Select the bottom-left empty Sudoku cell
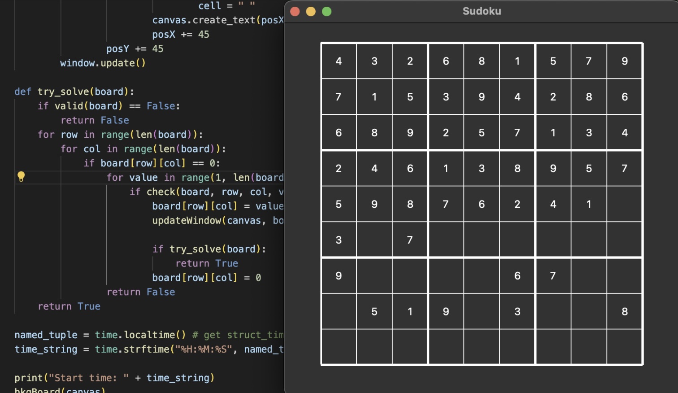Image resolution: width=678 pixels, height=393 pixels. tap(339, 347)
